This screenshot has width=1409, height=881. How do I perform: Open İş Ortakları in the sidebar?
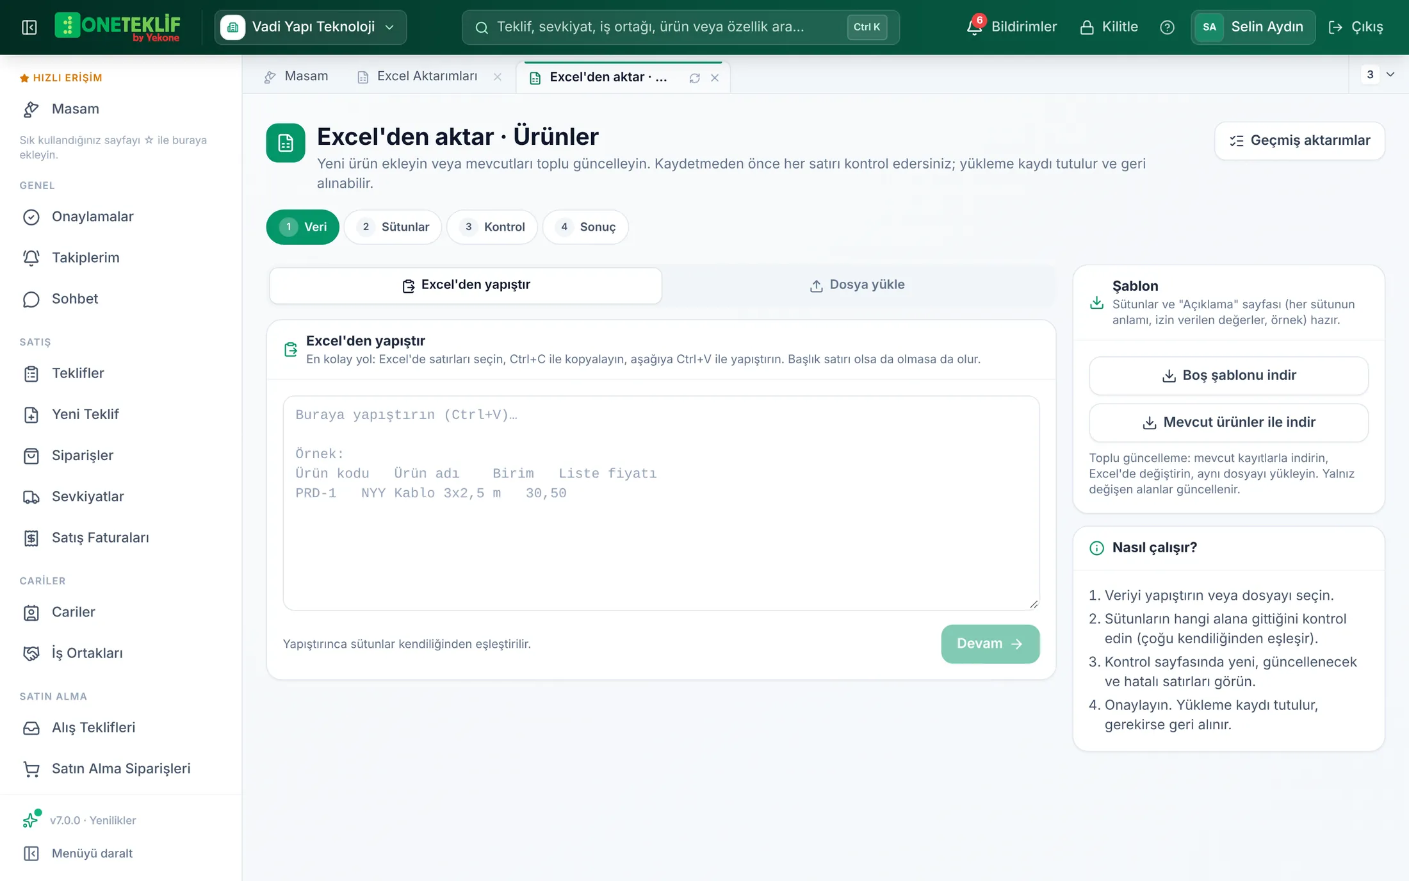pyautogui.click(x=121, y=653)
